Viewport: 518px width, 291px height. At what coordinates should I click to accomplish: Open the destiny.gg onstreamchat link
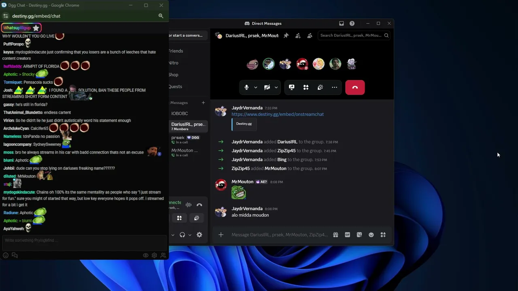tap(278, 114)
